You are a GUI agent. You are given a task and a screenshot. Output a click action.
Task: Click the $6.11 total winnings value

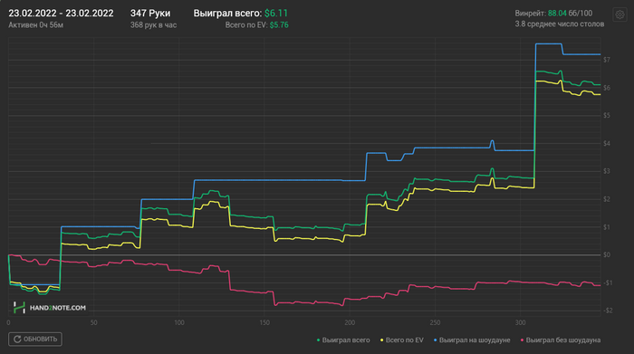(276, 14)
